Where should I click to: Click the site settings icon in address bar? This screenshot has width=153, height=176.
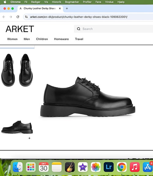(26, 17)
